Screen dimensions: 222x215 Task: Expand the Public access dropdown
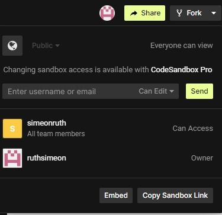(x=46, y=46)
